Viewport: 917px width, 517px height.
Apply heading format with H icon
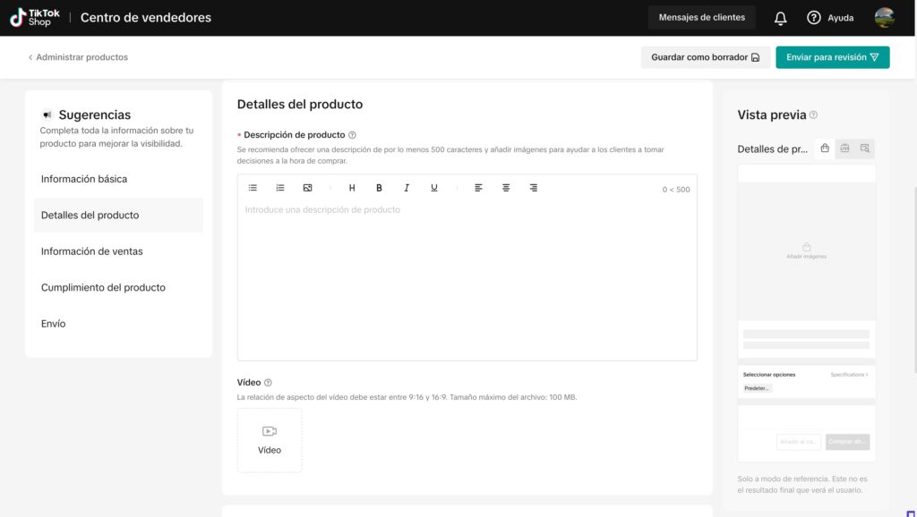click(352, 188)
